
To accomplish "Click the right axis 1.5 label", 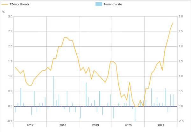I will [x=180, y=61].
